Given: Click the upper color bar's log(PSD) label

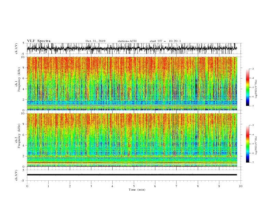Looking at the screenshot, I should pos(256,89).
